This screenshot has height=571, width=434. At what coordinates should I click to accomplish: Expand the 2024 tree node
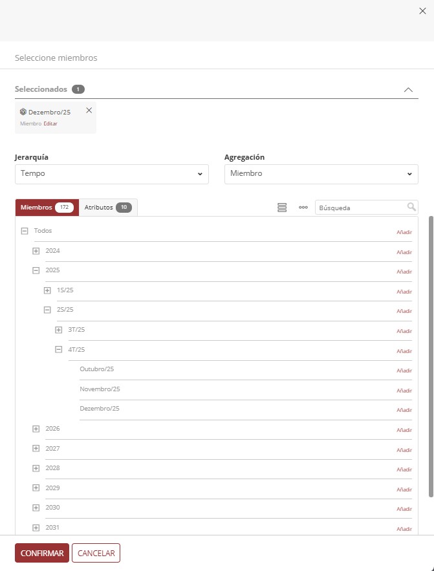point(36,251)
